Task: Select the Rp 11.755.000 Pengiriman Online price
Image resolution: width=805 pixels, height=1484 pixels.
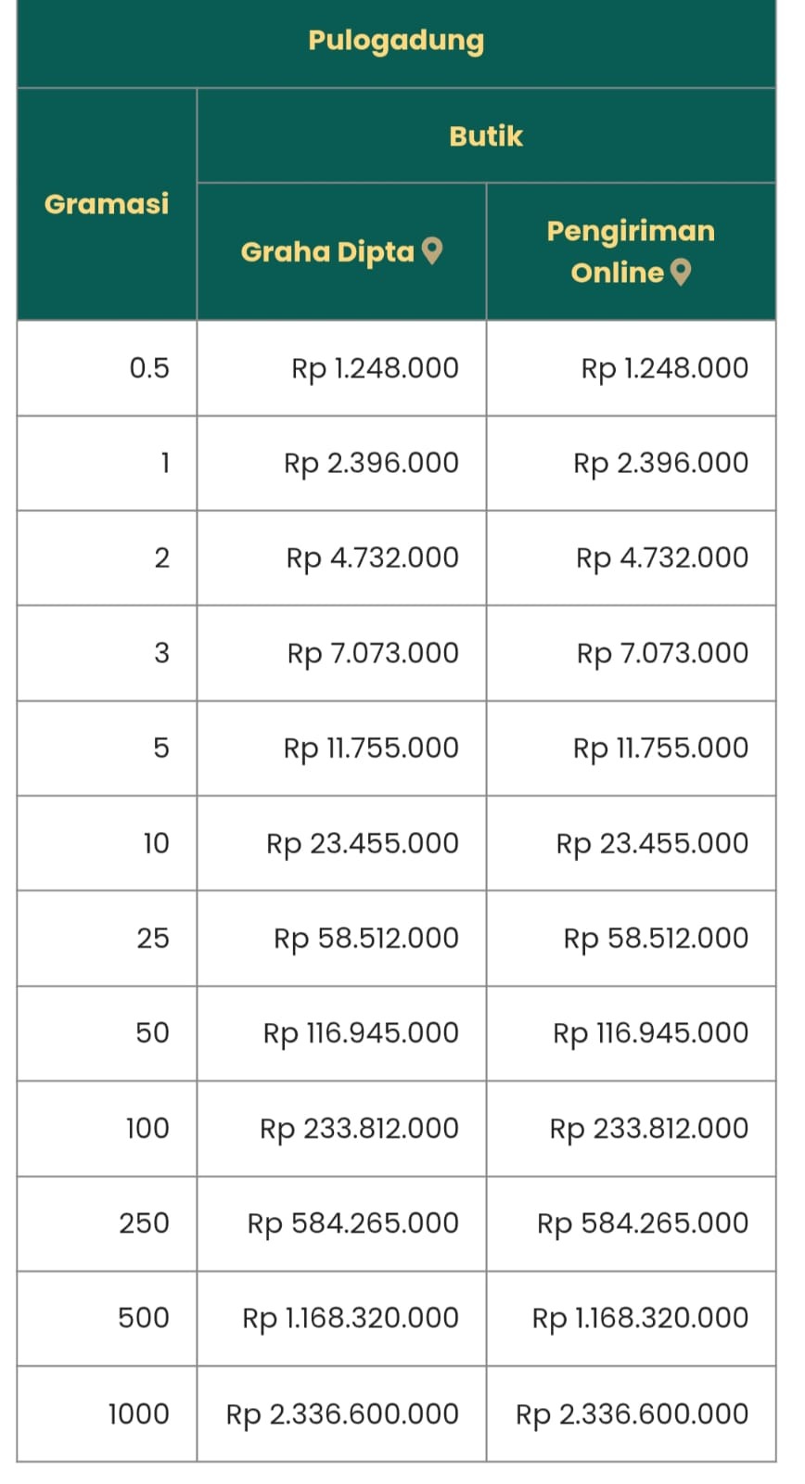Action: tap(660, 748)
